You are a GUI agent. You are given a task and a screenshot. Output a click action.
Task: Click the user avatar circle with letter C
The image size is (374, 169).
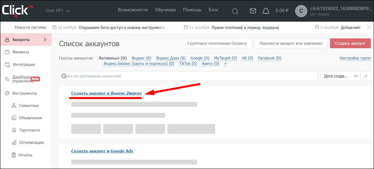[x=301, y=11]
